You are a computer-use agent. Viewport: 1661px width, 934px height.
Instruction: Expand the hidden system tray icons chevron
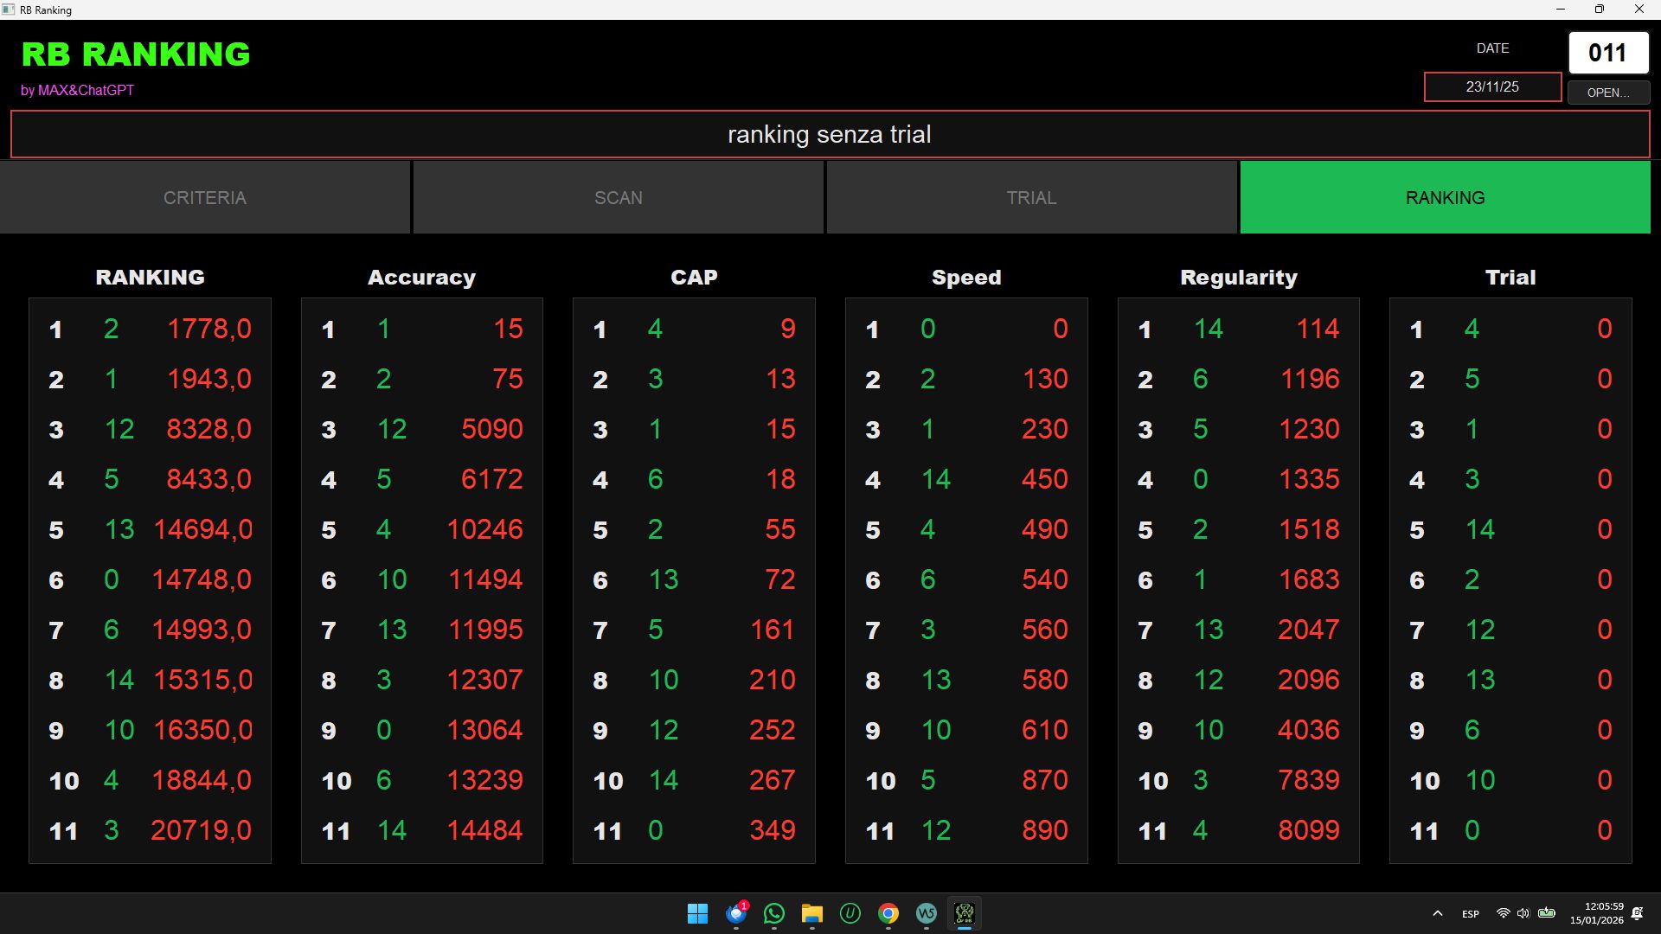1438,913
